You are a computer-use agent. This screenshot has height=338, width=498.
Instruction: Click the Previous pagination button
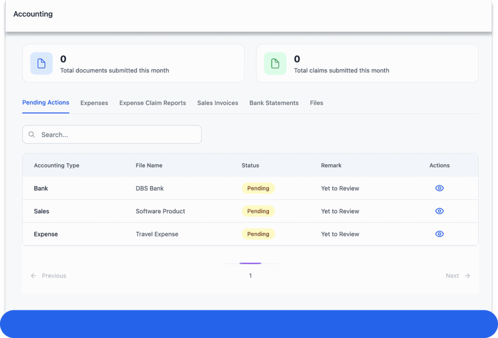[x=53, y=275]
